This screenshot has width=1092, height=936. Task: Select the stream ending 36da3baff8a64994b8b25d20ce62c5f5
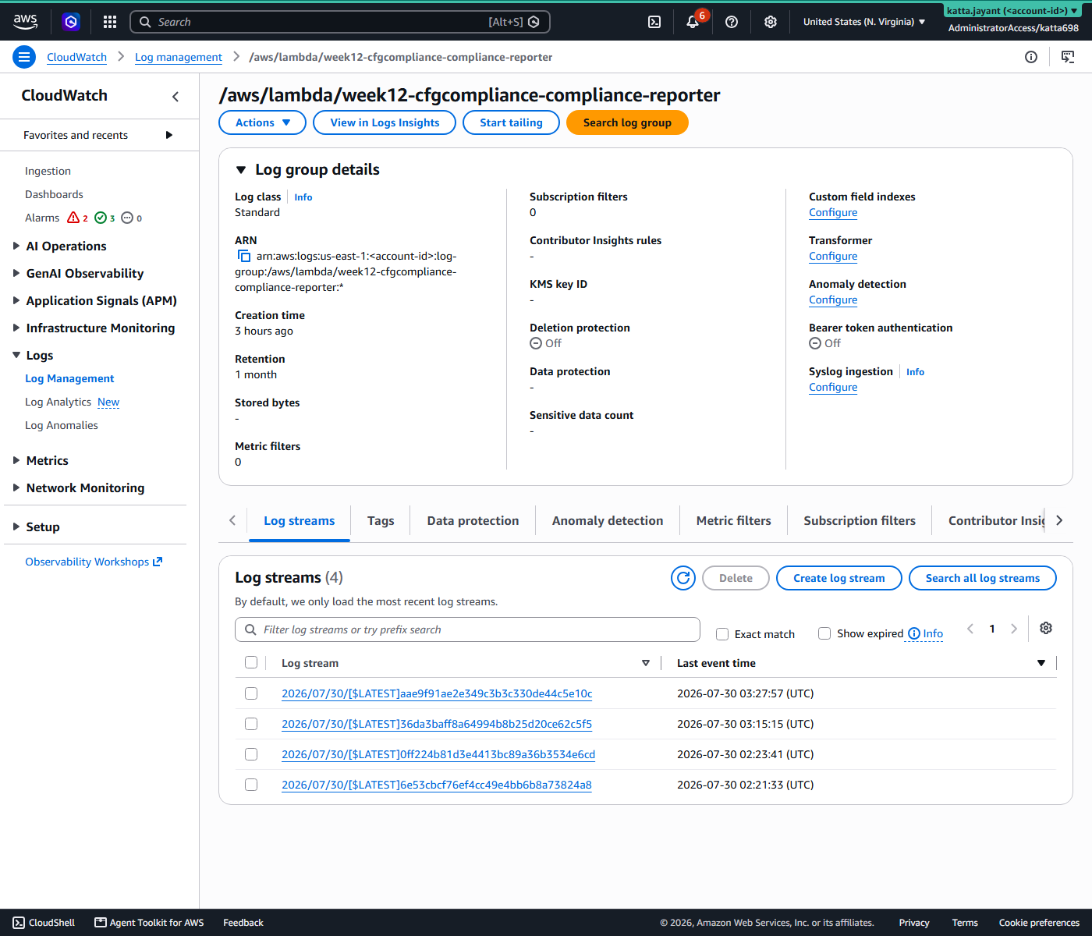(x=251, y=724)
